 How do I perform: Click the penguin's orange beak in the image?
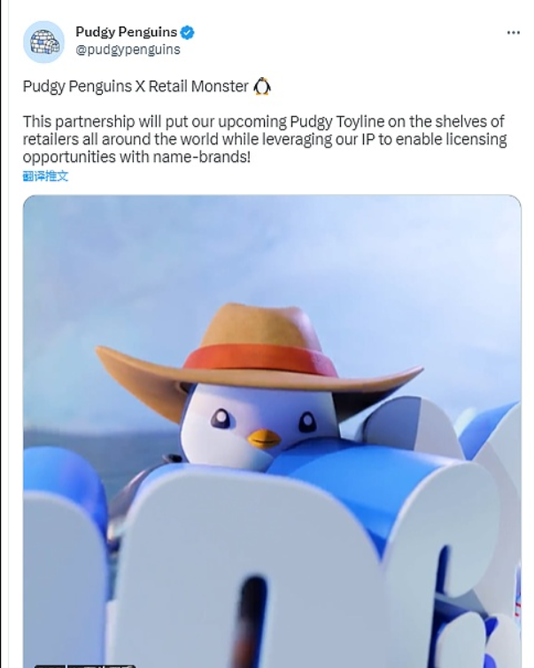(264, 439)
